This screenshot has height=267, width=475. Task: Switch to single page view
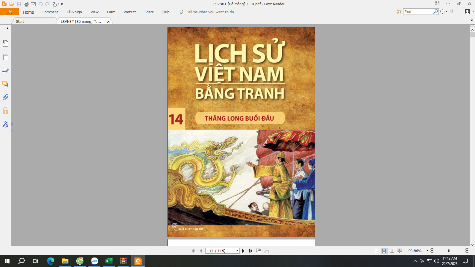(x=376, y=251)
